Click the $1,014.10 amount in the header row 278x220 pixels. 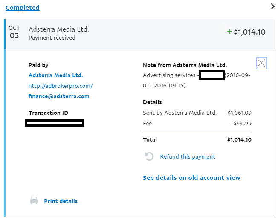coord(249,32)
